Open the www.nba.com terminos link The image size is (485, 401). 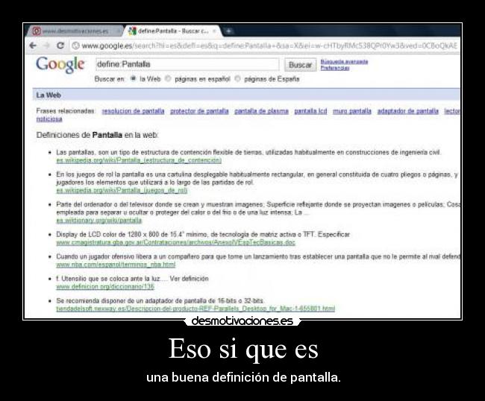[116, 265]
